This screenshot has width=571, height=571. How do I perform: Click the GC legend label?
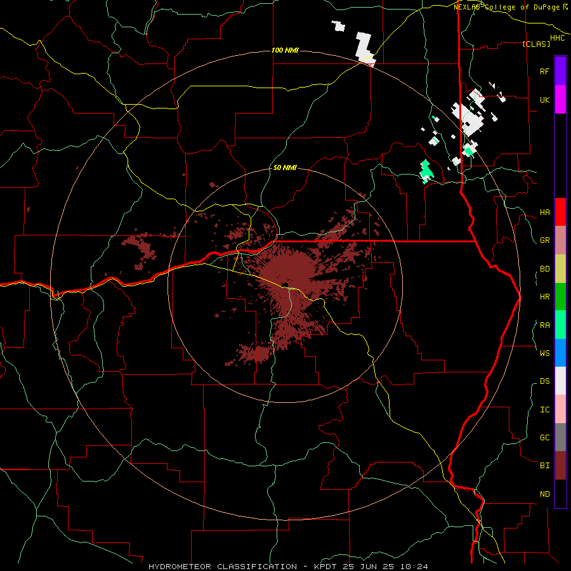(x=544, y=438)
